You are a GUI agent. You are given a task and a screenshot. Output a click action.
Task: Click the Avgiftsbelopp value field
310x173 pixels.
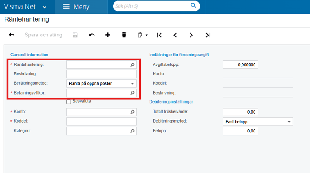(x=241, y=65)
